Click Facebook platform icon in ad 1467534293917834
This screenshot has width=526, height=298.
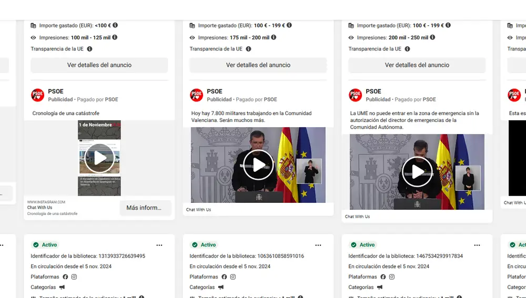(383, 277)
